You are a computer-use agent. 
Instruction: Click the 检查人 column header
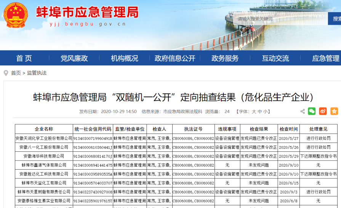(x=159, y=129)
